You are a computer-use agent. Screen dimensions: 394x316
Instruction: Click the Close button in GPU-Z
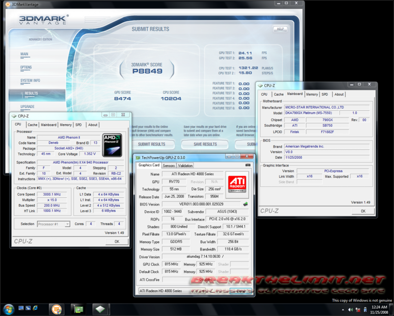pos(241,291)
